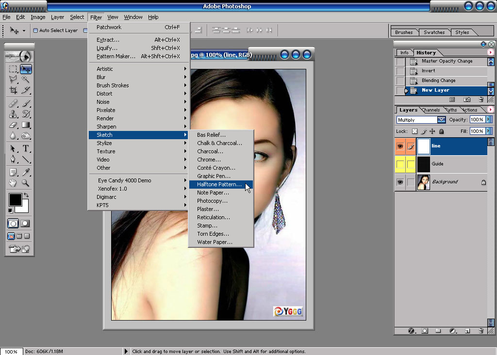This screenshot has width=497, height=355.
Task: Open the Image menu
Action: click(x=38, y=17)
